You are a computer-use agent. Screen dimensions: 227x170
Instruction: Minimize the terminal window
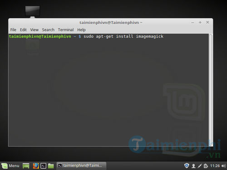tap(192, 23)
